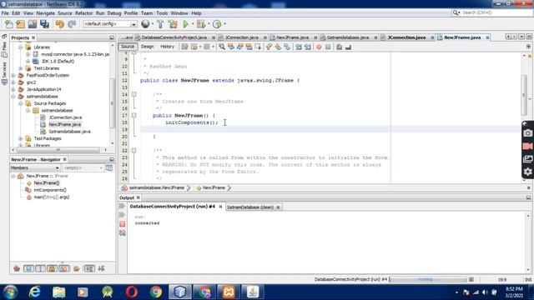
Task: Click the Source view button
Action: pos(128,47)
